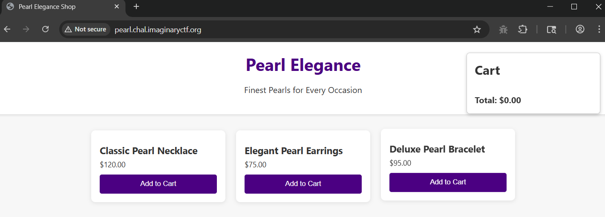Image resolution: width=605 pixels, height=217 pixels.
Task: Open the tab search side icon
Action: tap(551, 29)
